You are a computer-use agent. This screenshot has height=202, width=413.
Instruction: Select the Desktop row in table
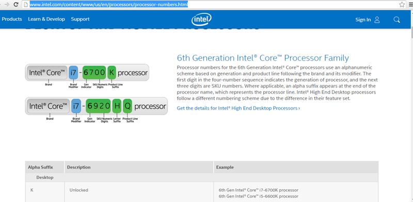point(202,178)
